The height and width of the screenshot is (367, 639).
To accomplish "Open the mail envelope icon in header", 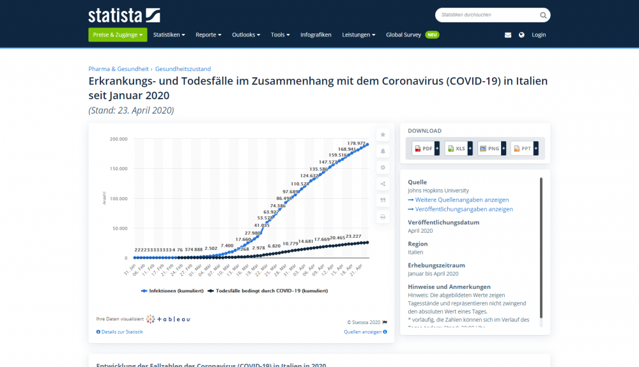I will coord(508,35).
